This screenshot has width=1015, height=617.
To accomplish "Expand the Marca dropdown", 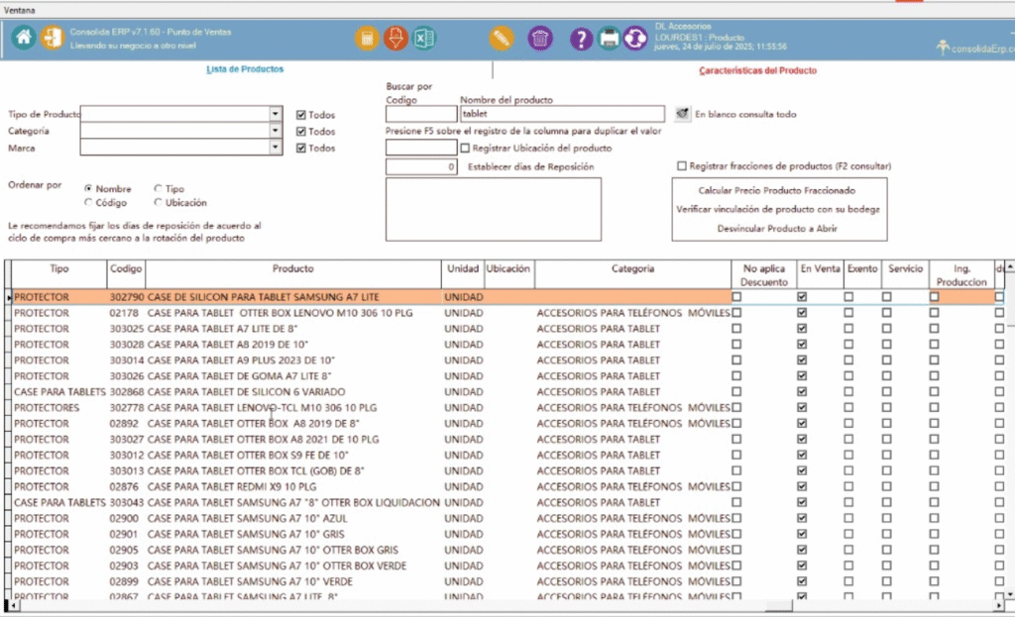I will [x=275, y=147].
